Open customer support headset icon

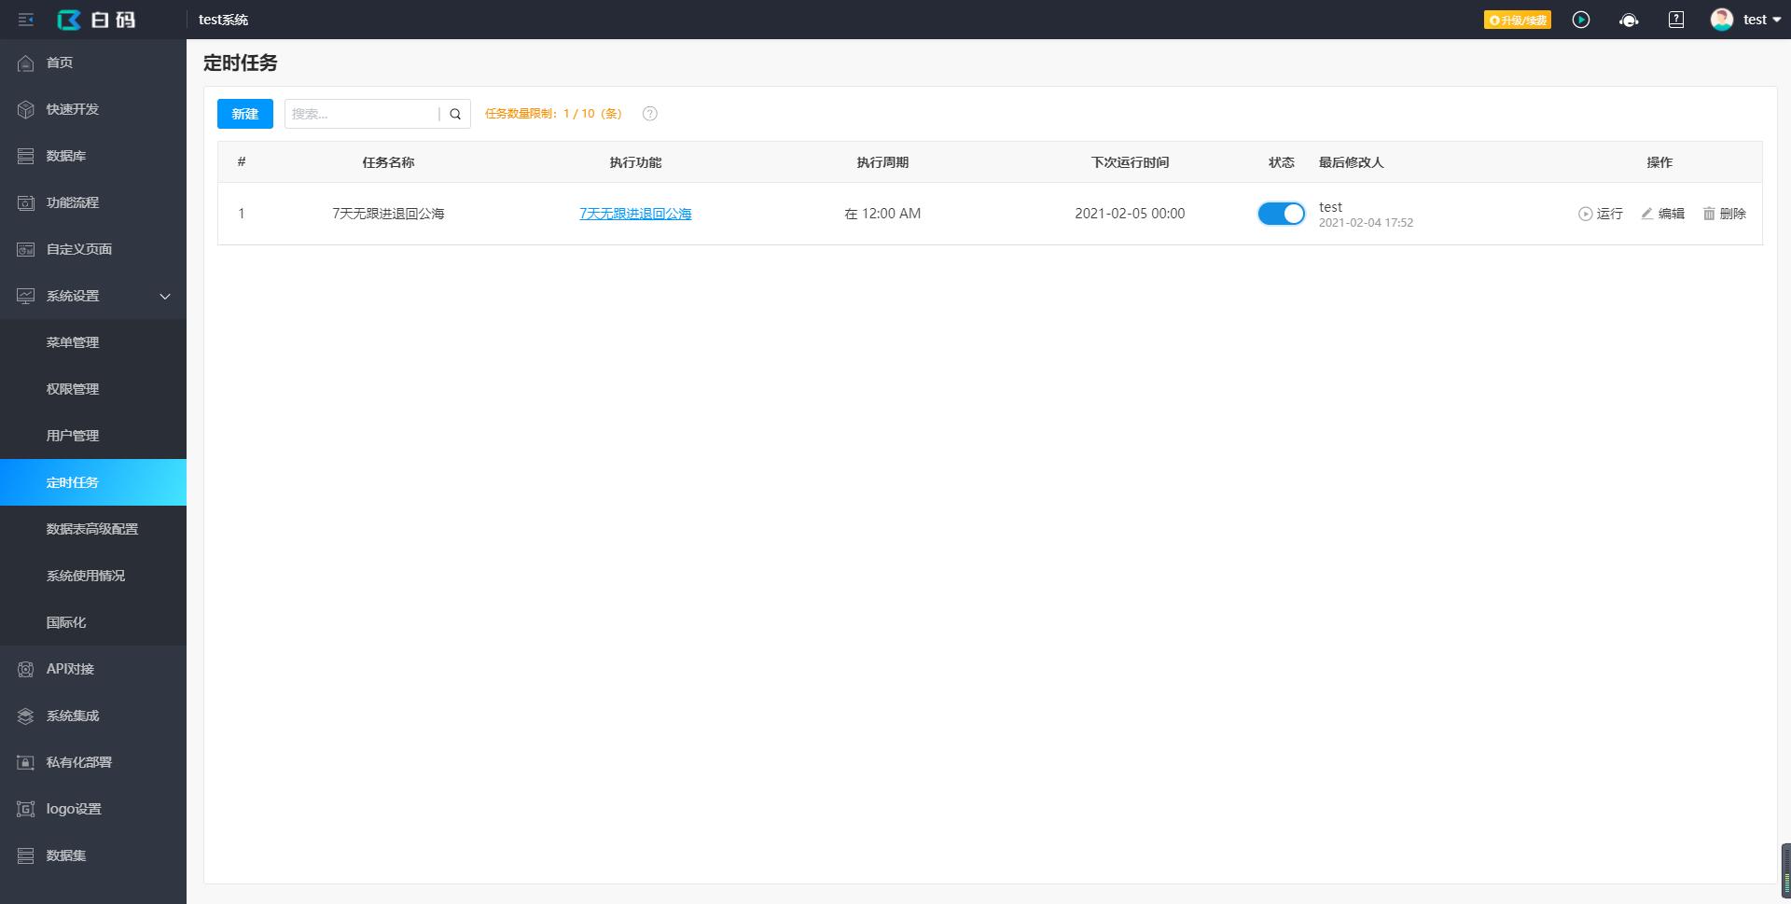coord(1629,20)
